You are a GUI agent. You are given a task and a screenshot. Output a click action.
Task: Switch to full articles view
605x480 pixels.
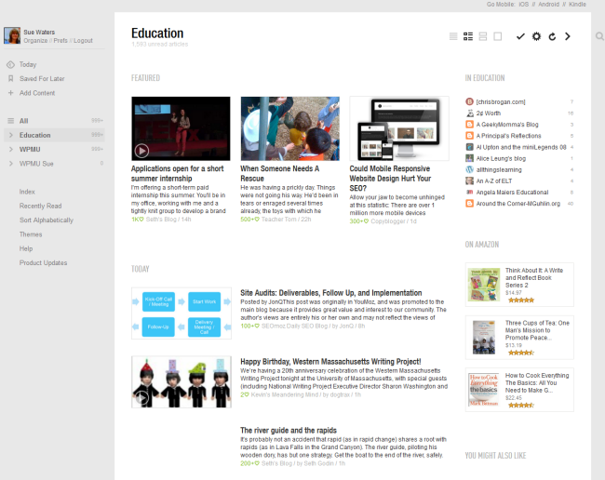(x=497, y=36)
